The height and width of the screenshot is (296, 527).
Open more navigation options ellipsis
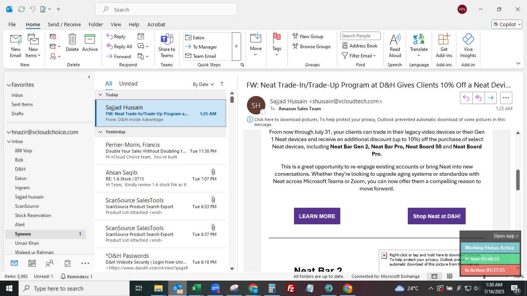pyautogui.click(x=85, y=263)
